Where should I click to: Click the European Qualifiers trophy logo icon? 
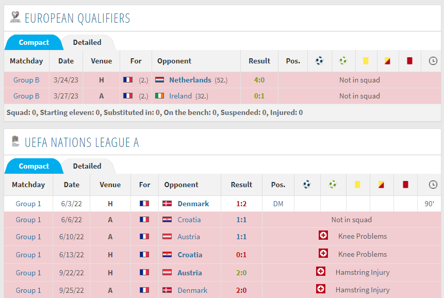pos(15,17)
